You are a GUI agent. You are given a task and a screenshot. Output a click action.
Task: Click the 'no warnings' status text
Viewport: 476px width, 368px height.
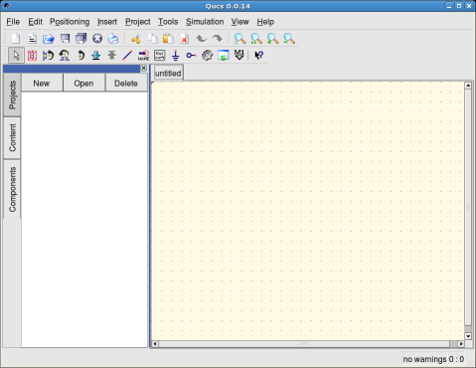(424, 359)
